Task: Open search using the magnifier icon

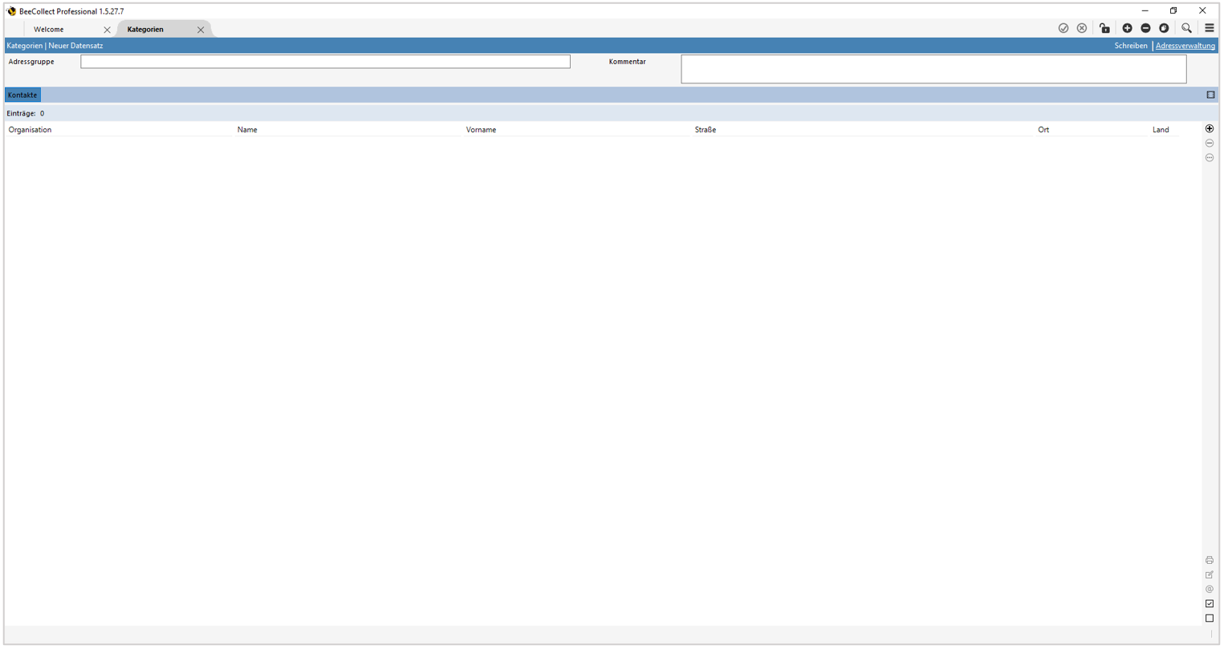Action: pyautogui.click(x=1187, y=28)
